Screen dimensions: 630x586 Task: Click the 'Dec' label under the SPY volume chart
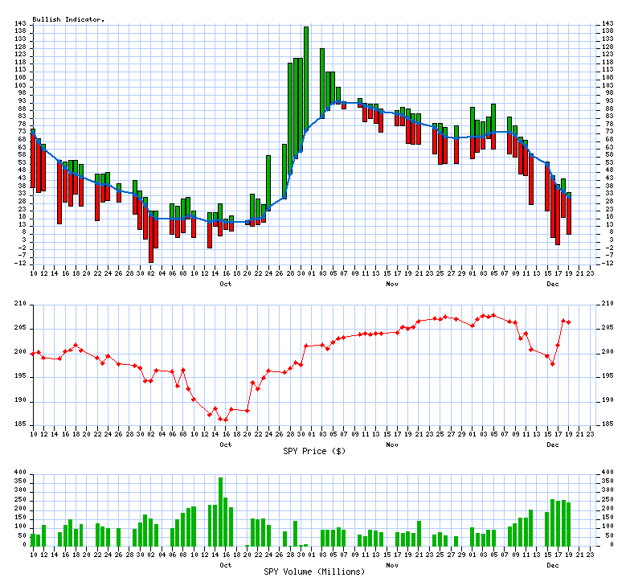tap(553, 564)
